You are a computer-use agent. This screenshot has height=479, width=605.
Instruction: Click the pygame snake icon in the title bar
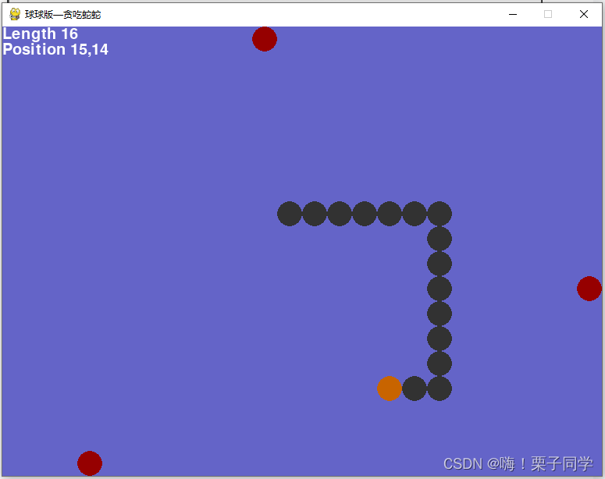(x=15, y=14)
